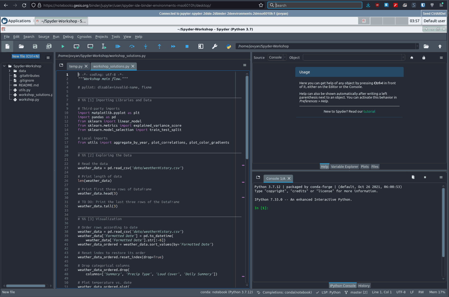
Task: Expand the data folder in project tree
Action: 10,71
